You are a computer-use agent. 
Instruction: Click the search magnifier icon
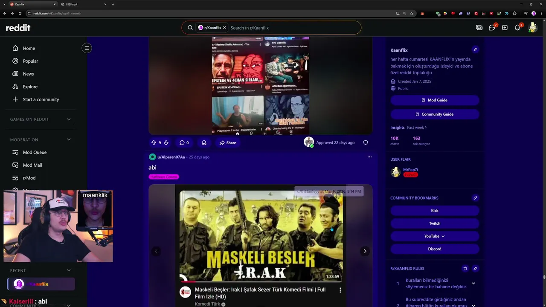(x=190, y=28)
